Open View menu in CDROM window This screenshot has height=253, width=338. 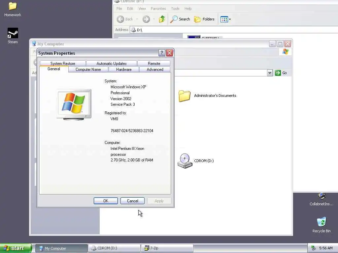142,9
